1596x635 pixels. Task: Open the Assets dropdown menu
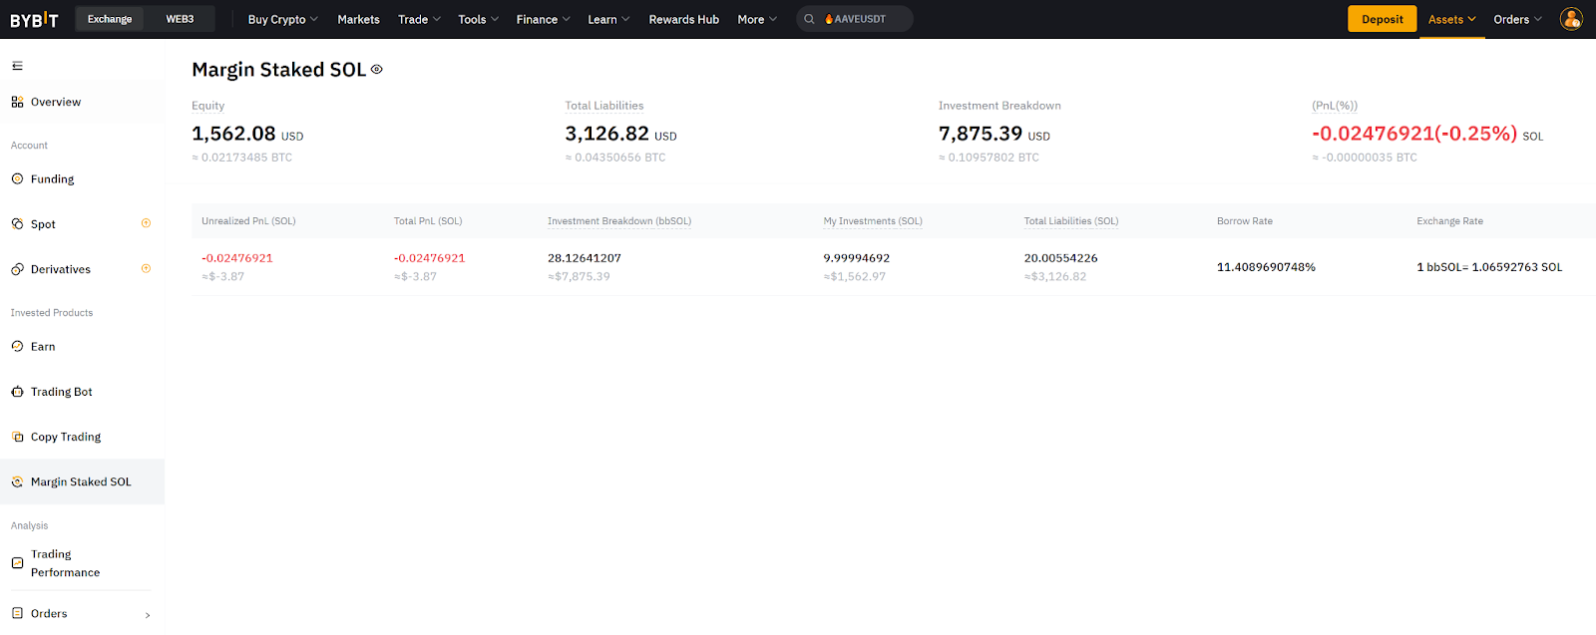[x=1451, y=19]
